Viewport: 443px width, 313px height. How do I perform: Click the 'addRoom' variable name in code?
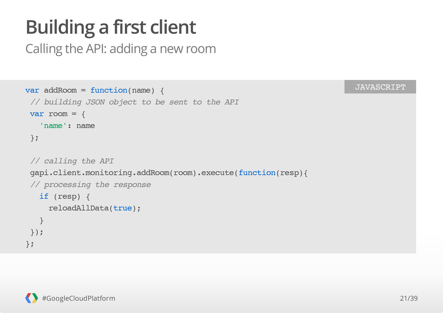[60, 90]
